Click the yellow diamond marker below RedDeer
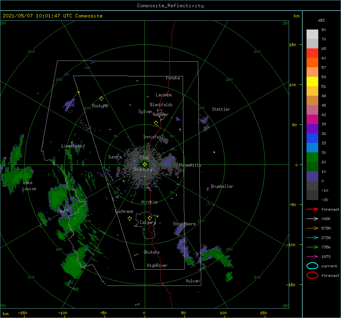This screenshot has height=318, width=341. 156,123
